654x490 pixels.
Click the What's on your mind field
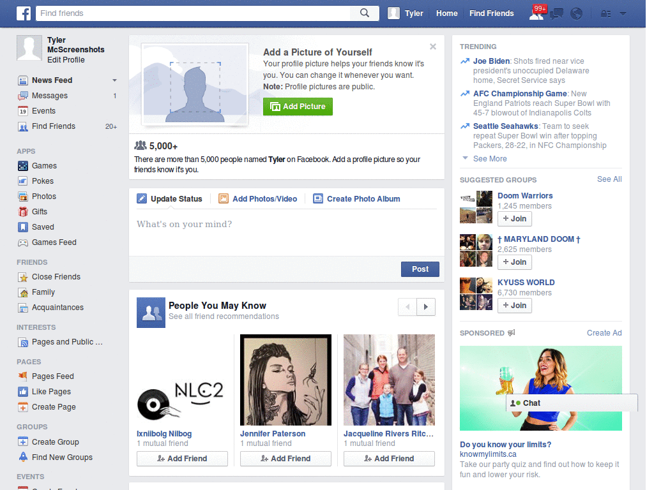[x=287, y=232]
